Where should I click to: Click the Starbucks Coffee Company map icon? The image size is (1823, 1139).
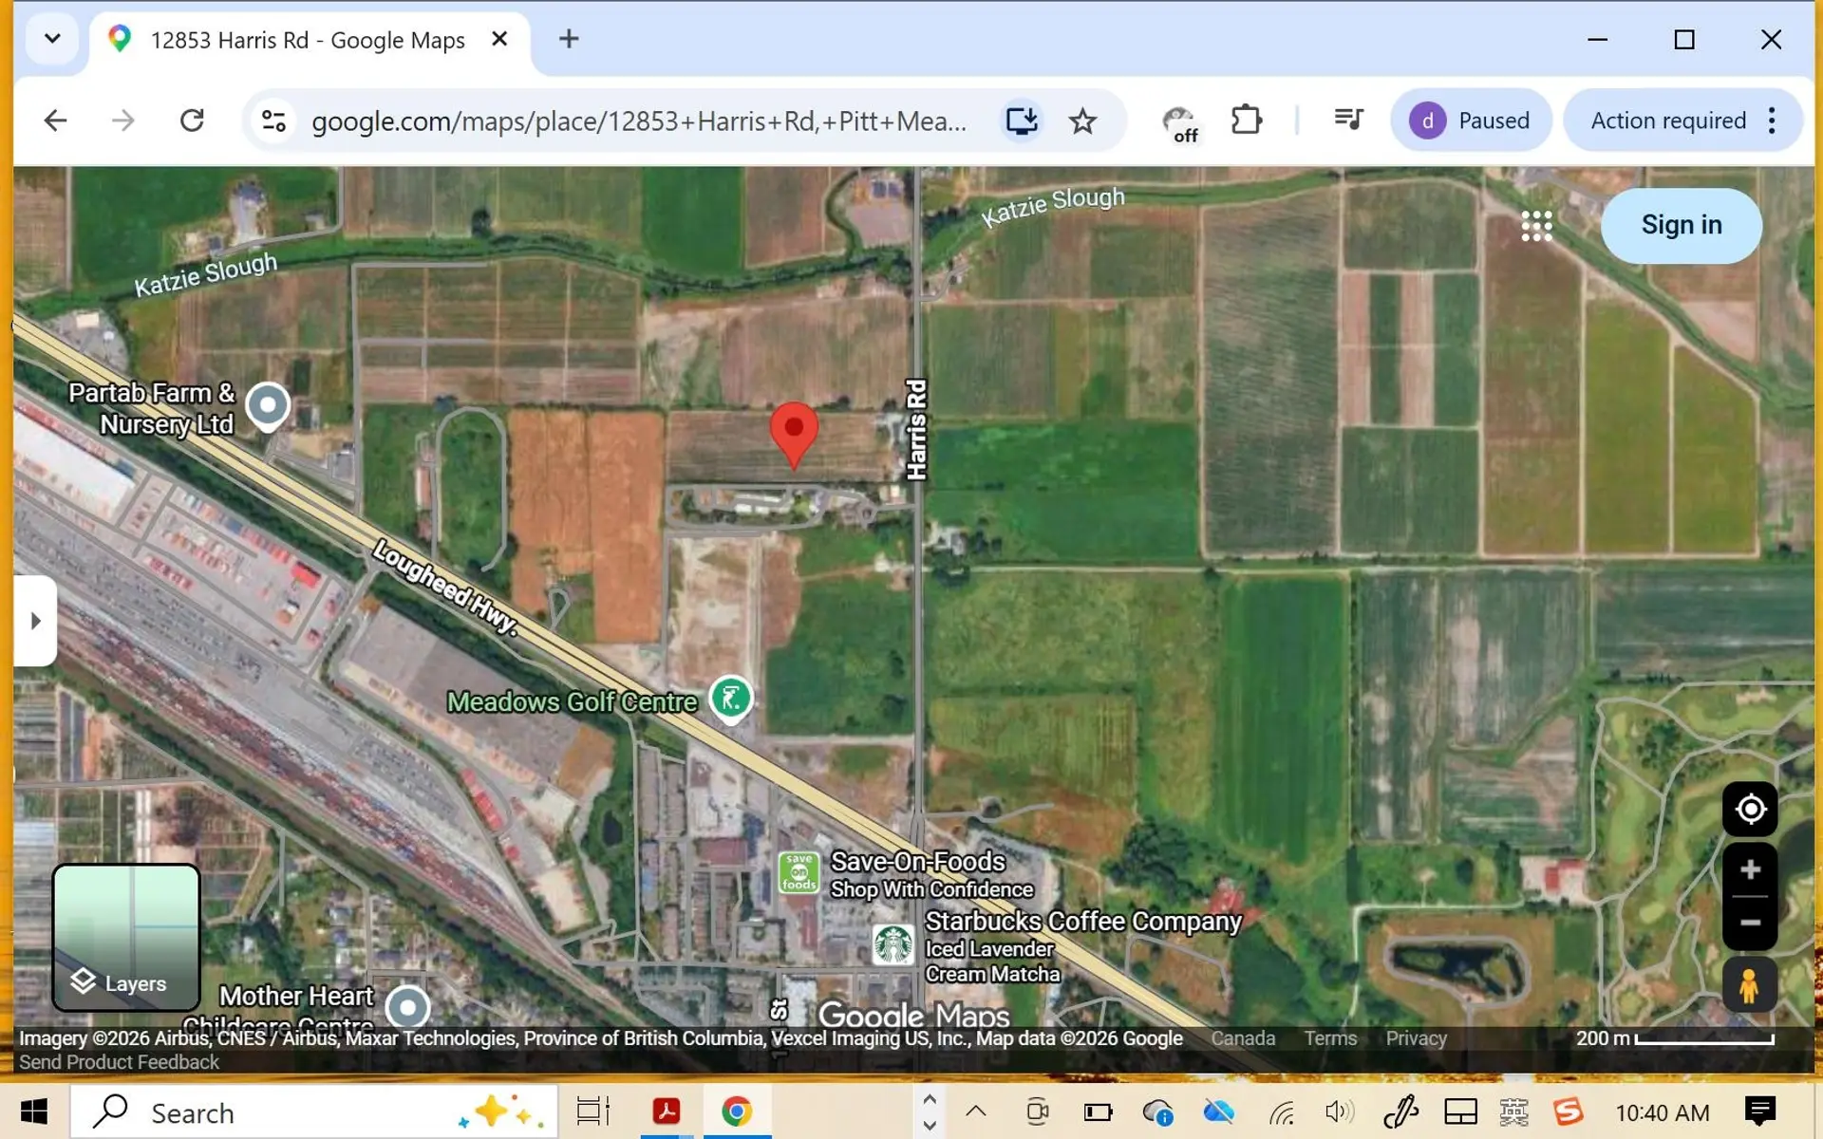point(893,945)
